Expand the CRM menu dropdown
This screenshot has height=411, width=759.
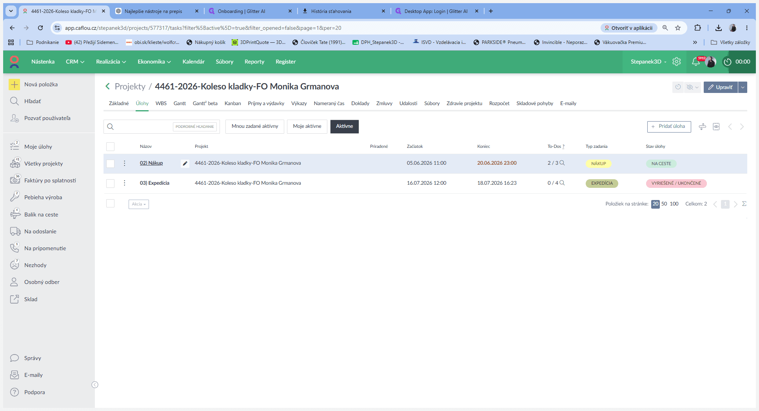point(75,62)
